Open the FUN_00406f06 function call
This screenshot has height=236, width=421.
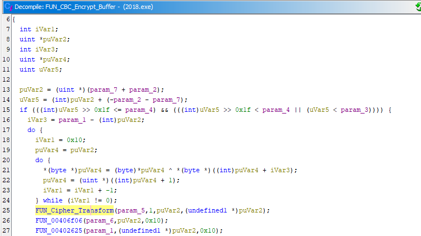(59, 220)
